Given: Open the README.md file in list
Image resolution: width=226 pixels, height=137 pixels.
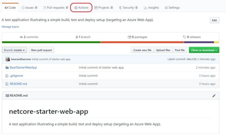Looking at the screenshot, I should click(x=18, y=84).
